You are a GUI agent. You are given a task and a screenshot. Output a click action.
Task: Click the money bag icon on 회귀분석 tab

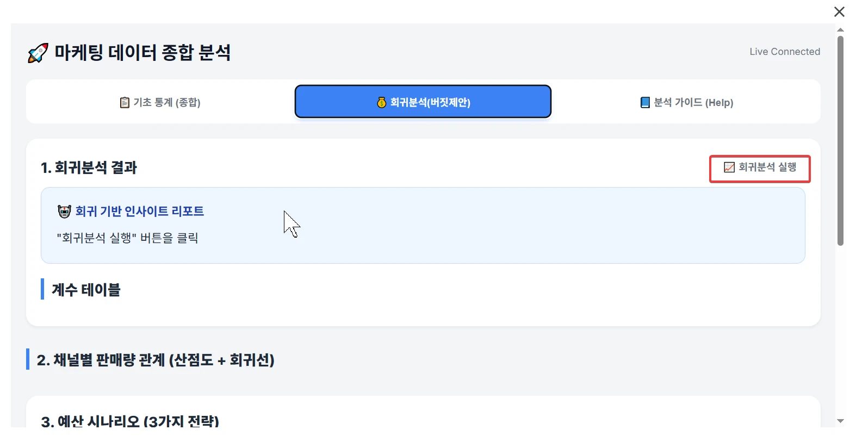[382, 102]
